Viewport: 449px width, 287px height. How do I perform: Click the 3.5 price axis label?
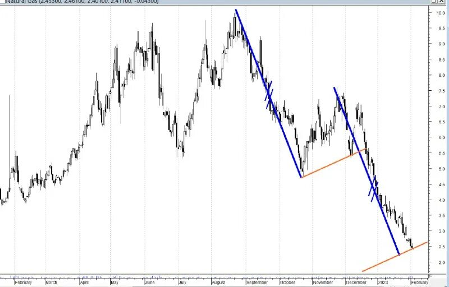click(x=441, y=216)
